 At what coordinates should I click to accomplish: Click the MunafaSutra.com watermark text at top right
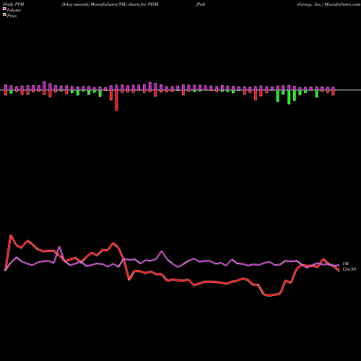pos(342,4)
